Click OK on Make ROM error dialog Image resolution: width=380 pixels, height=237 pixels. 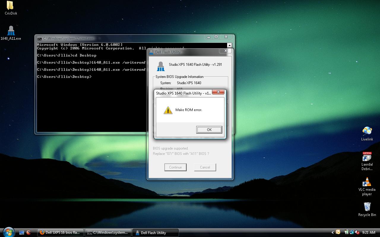click(x=209, y=129)
